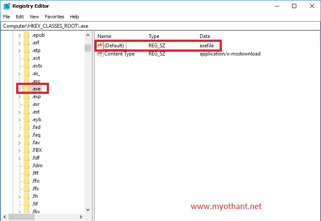Click the string icon beside Content Type
Viewport: 321px width, 221px height.
pyautogui.click(x=100, y=54)
